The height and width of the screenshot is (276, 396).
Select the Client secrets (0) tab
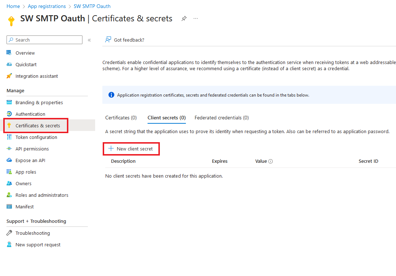166,118
